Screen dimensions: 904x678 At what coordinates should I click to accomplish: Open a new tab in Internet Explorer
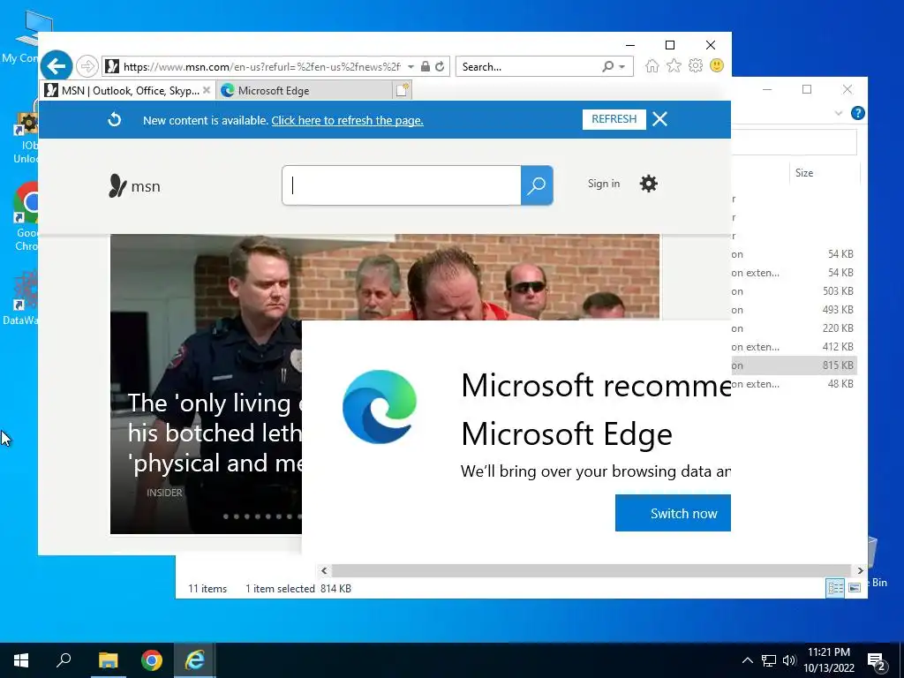point(402,90)
